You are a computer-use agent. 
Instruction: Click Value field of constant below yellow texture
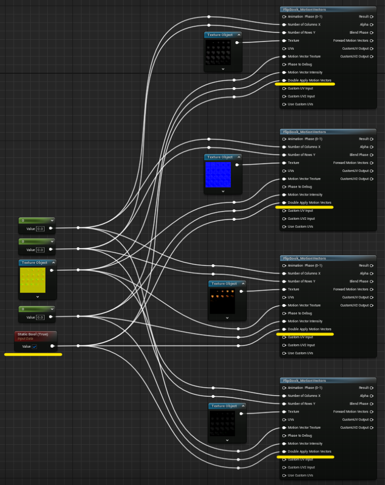(x=40, y=317)
